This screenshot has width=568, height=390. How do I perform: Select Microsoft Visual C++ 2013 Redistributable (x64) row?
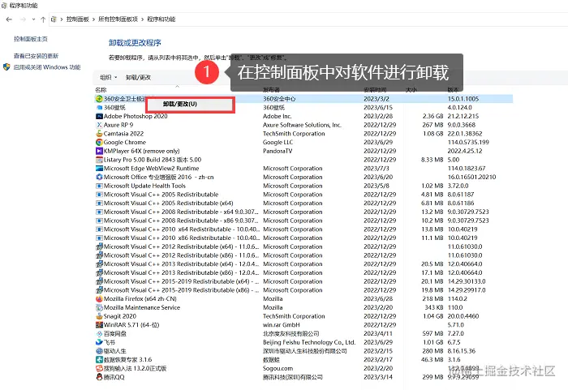[303, 264]
